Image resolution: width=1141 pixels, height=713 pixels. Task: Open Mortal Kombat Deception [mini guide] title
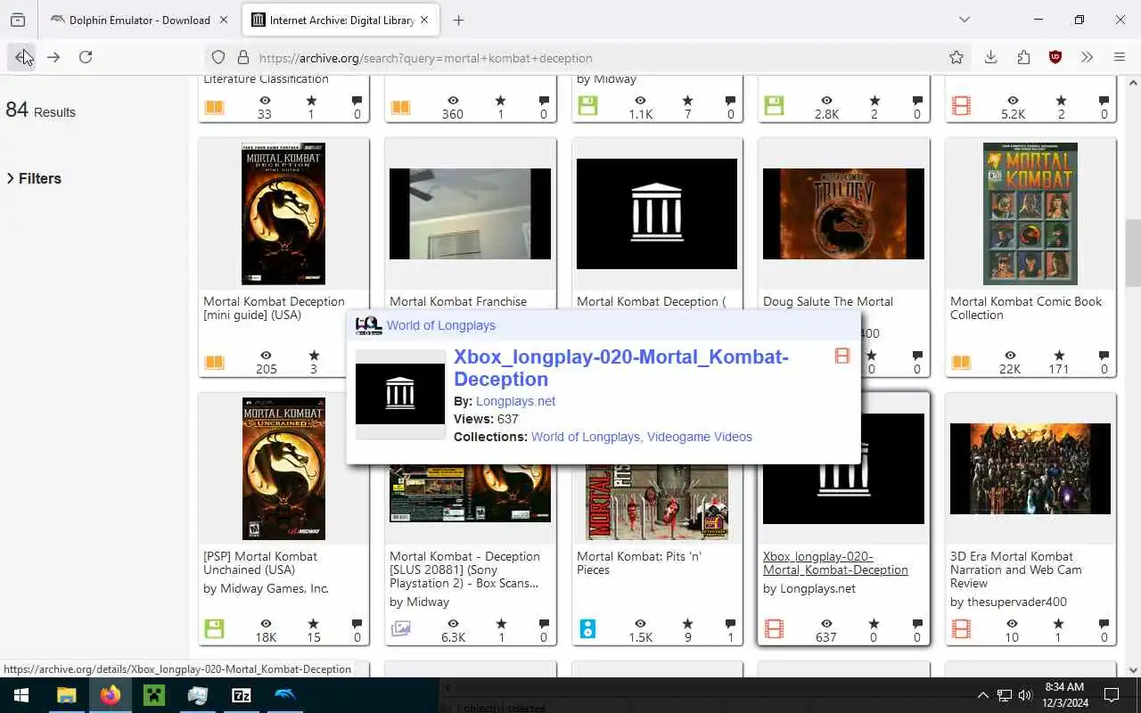click(x=274, y=308)
